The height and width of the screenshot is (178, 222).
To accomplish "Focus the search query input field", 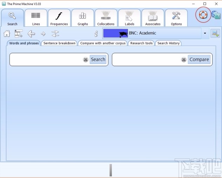I will (x=46, y=59).
